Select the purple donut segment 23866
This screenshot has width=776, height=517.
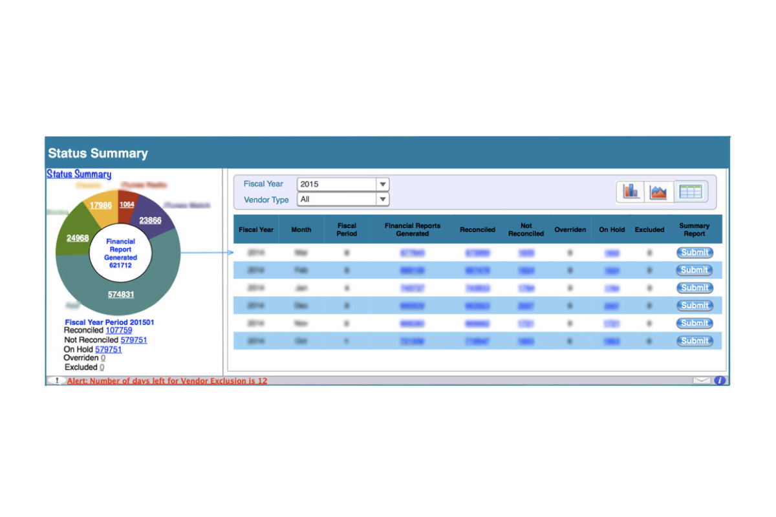tap(150, 220)
